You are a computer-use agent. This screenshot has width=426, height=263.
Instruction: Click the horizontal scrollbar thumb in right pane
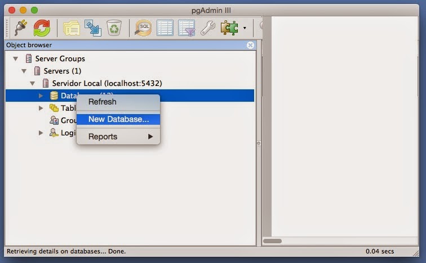point(273,241)
